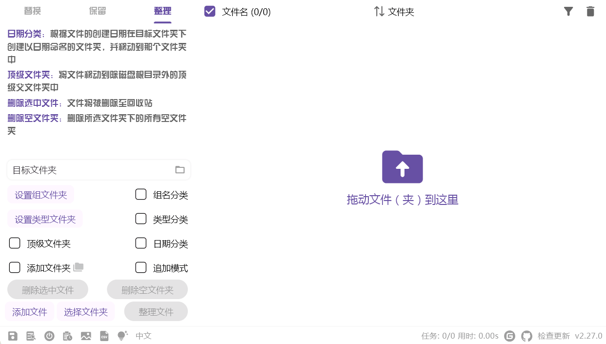Click the save settings floppy disk icon

(13, 336)
